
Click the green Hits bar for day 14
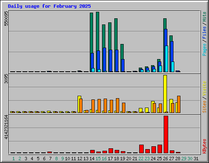91,33
